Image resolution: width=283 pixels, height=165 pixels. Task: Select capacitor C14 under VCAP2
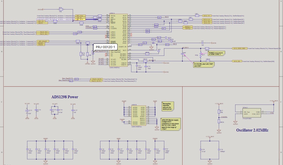pyautogui.click(x=37, y=110)
